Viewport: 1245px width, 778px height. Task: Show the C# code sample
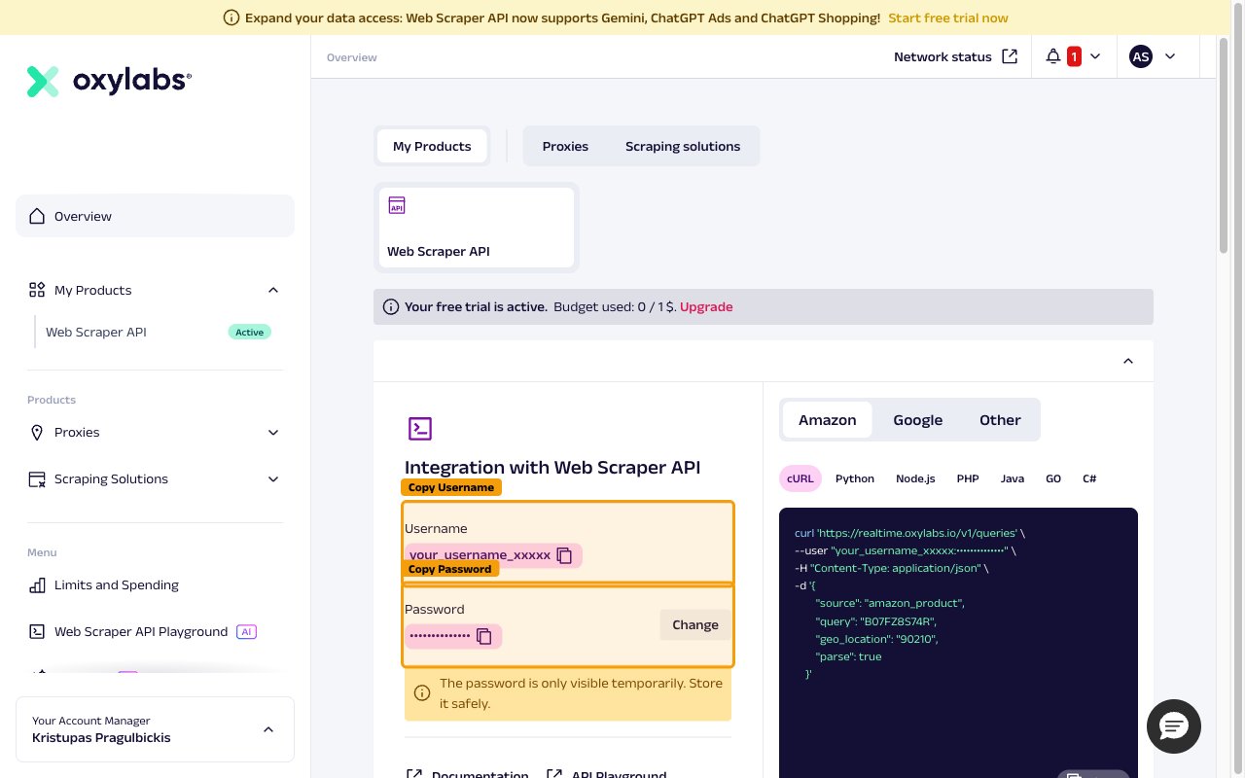pyautogui.click(x=1089, y=478)
